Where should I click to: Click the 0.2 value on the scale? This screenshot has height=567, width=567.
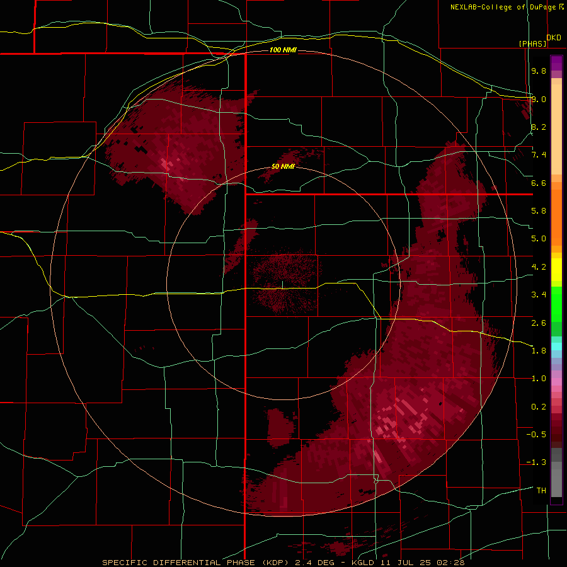539,407
